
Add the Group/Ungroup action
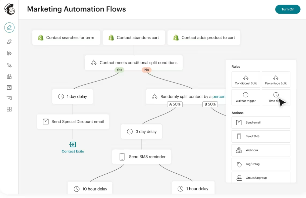261,177
